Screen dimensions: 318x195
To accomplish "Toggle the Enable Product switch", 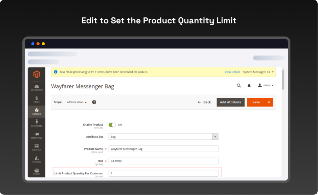I will (x=112, y=125).
